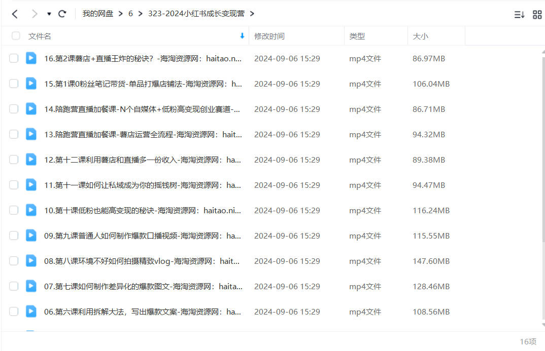Click video icon of 10.第十课
The width and height of the screenshot is (545, 351).
[x=31, y=210]
